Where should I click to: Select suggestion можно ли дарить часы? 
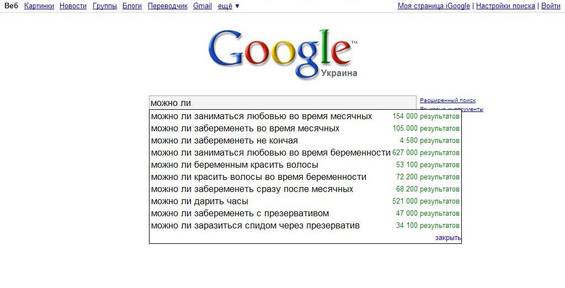(x=200, y=201)
